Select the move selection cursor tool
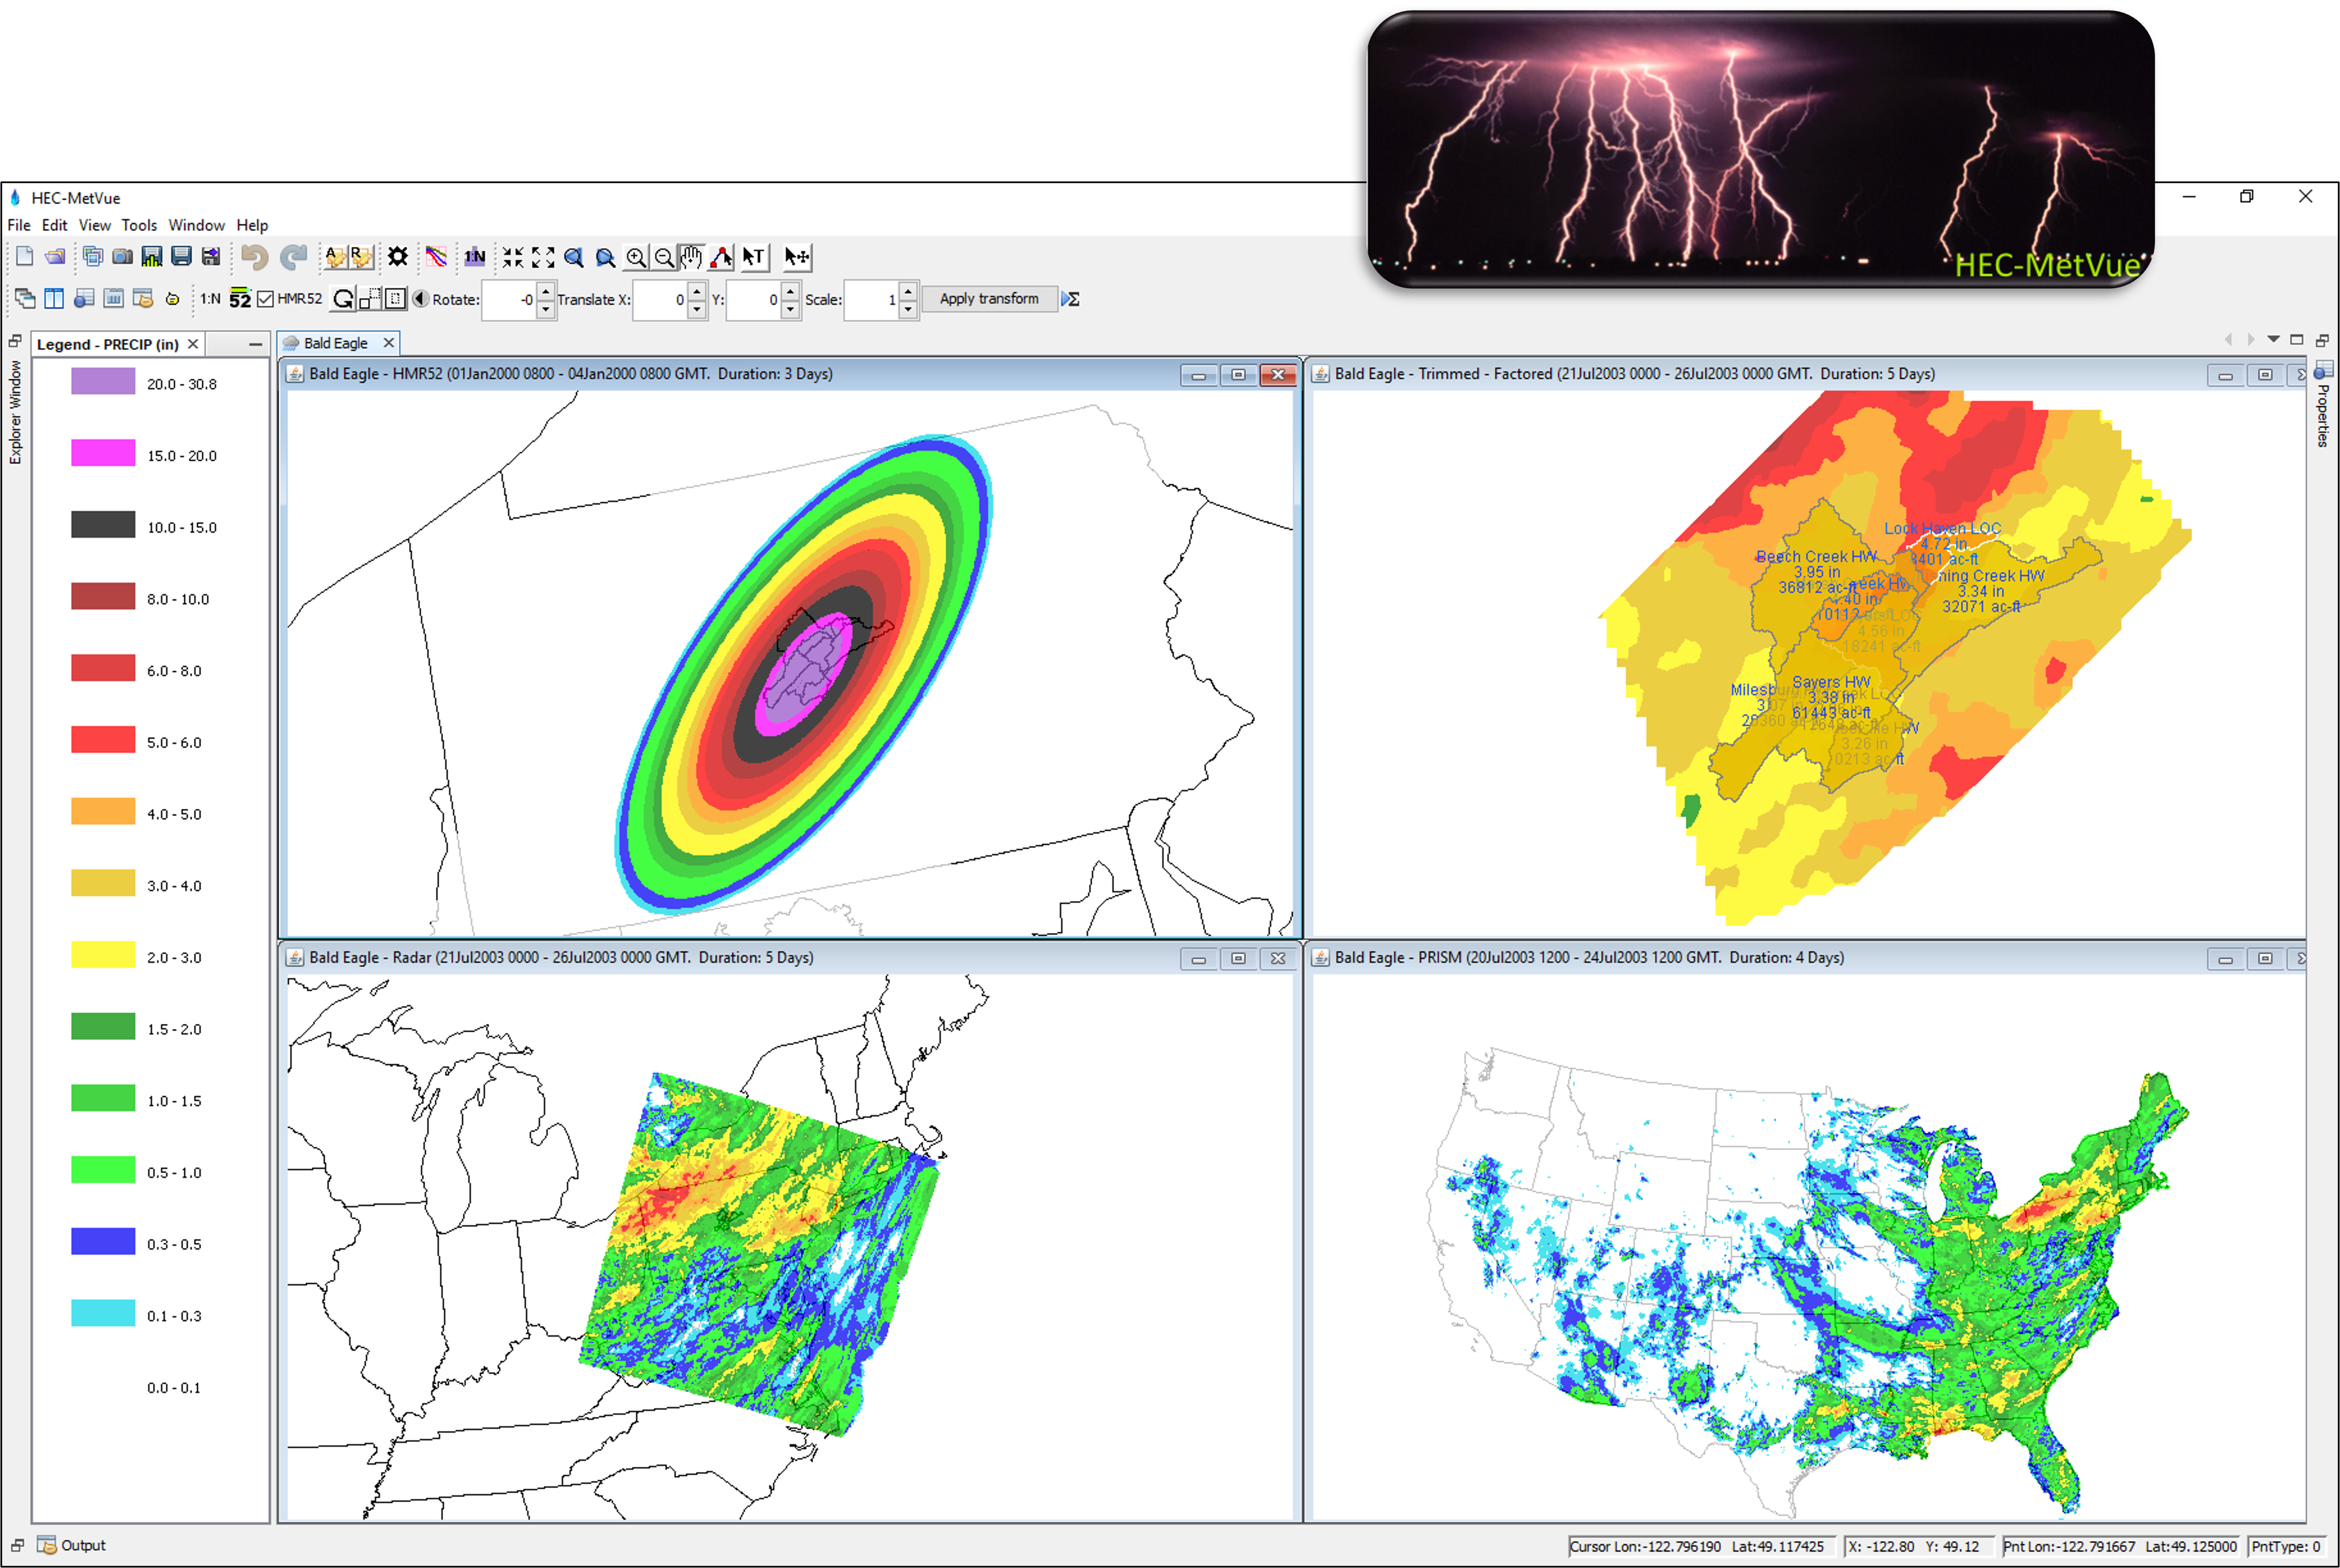 click(x=797, y=257)
